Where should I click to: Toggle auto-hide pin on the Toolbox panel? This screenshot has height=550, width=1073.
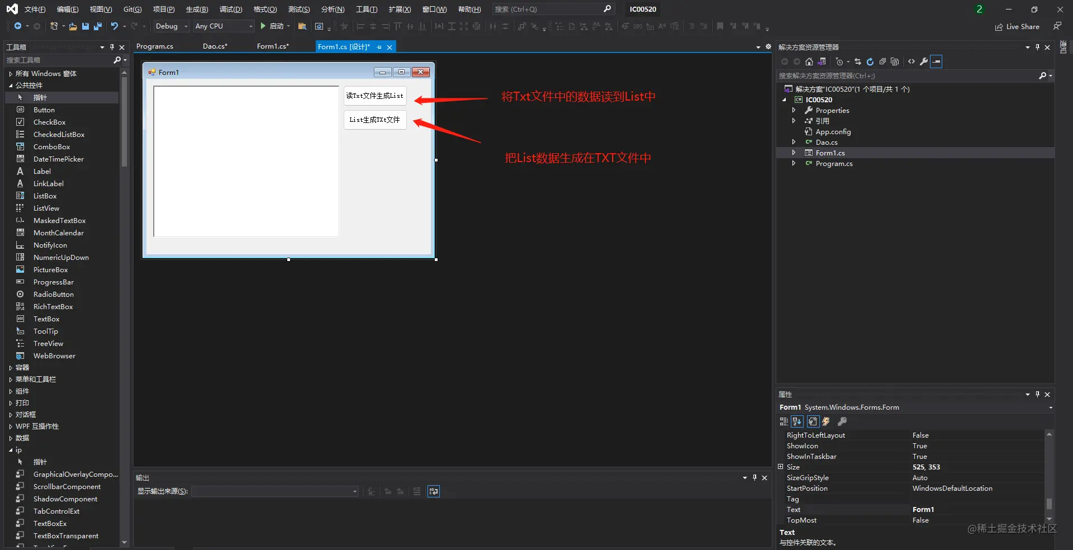pyautogui.click(x=112, y=47)
